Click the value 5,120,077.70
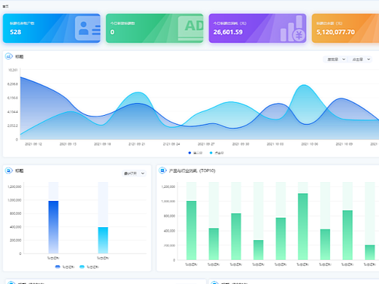Viewport: 379px width, 284px height. pyautogui.click(x=335, y=32)
